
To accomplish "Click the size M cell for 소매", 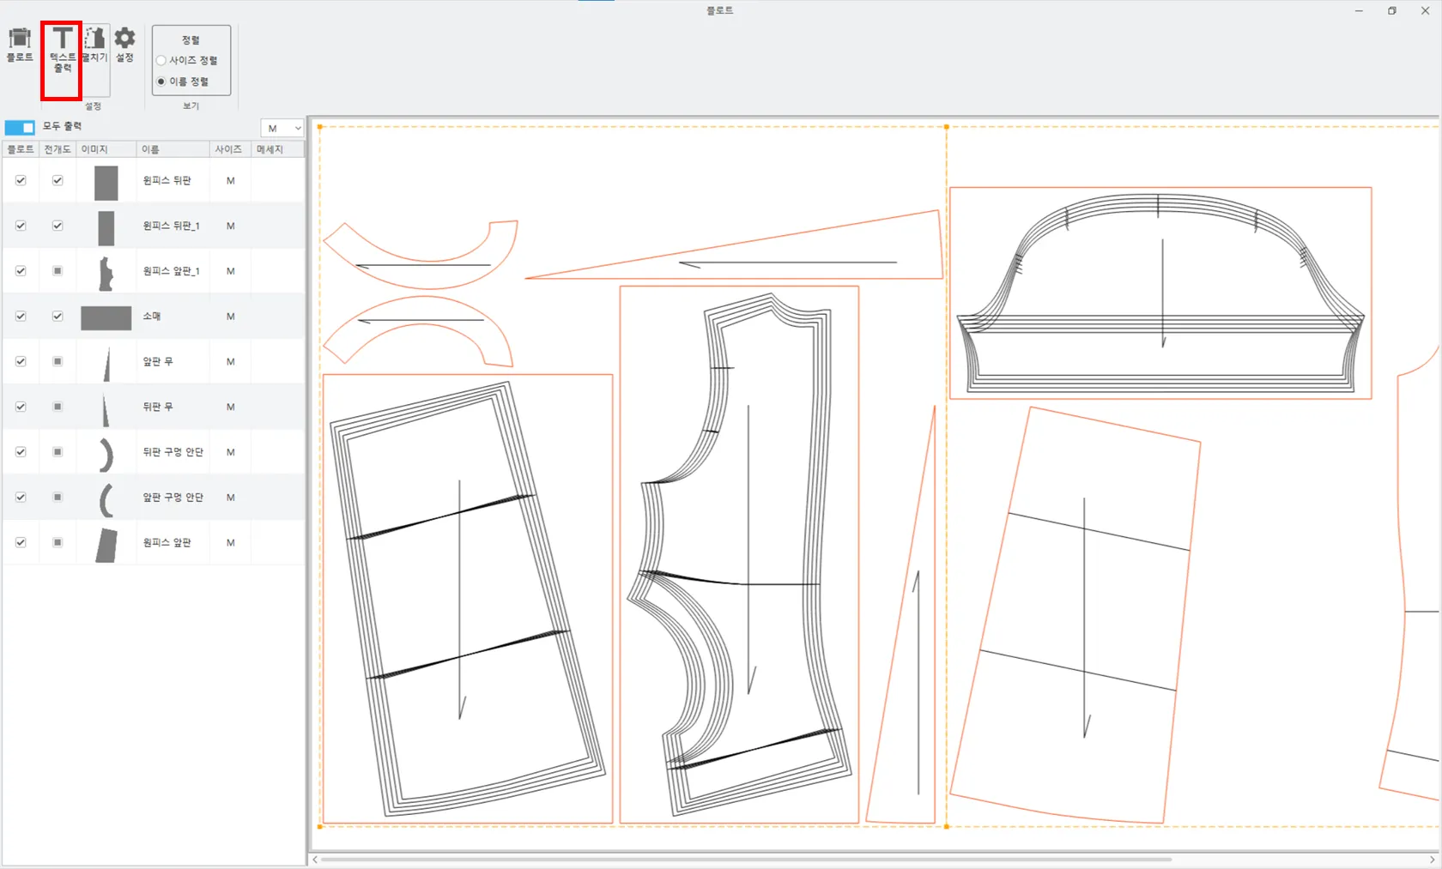I will pyautogui.click(x=230, y=317).
